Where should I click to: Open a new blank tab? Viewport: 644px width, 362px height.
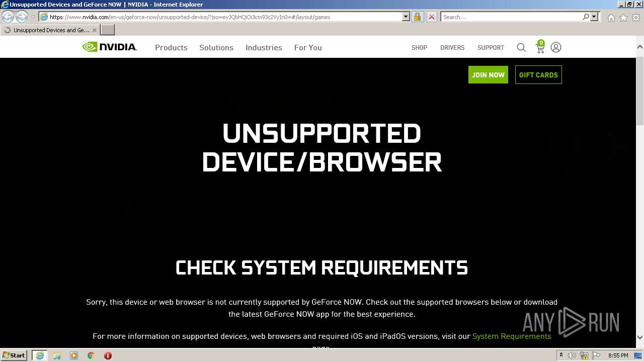point(108,30)
